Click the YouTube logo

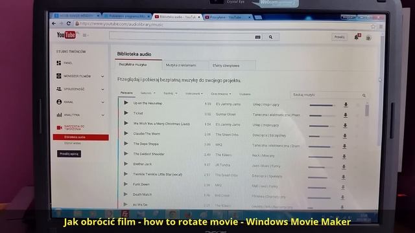tap(66, 35)
